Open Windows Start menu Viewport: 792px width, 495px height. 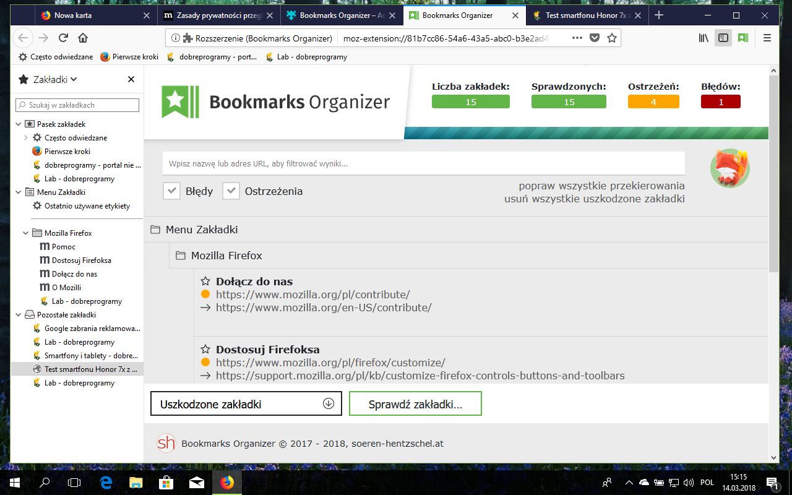point(14,482)
